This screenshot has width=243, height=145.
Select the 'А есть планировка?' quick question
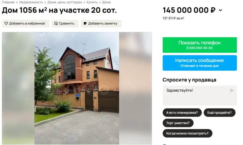click(x=182, y=113)
